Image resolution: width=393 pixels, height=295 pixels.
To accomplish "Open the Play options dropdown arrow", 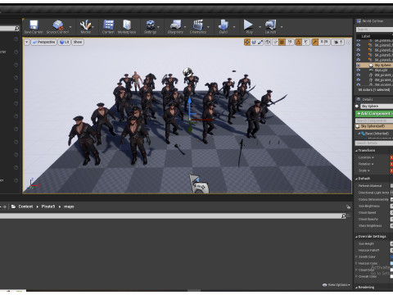I will (260, 27).
